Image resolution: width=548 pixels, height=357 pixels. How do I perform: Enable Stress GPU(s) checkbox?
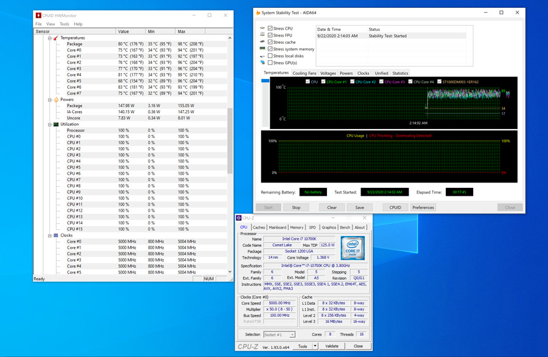point(270,63)
